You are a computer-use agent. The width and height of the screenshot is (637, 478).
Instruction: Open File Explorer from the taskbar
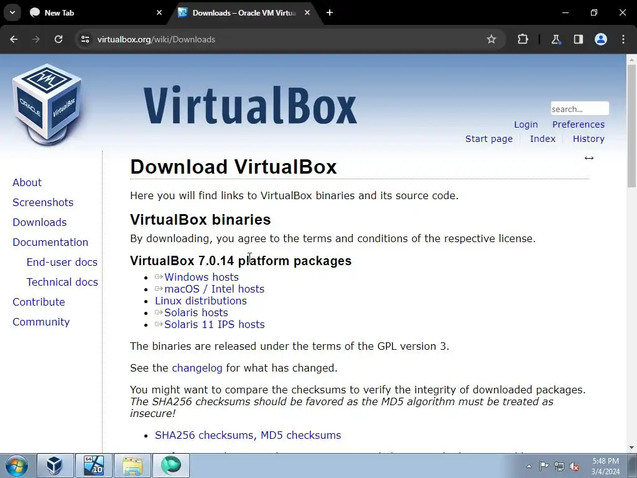click(133, 466)
